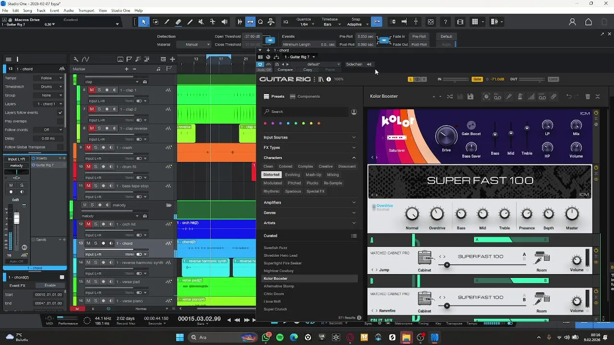Adjust the Kolor Treble slider

[527, 128]
